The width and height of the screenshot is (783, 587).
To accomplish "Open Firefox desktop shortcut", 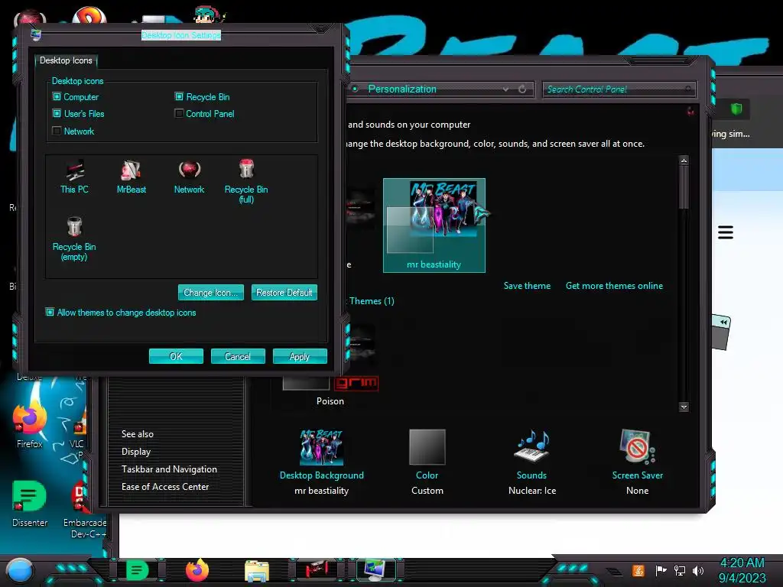I will click(30, 424).
